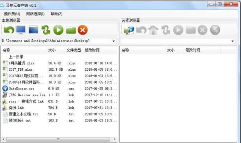The width and height of the screenshot is (241, 143).
Task: Select the JPEG Resizer.exe.lnk shortcut icon
Action: point(5,95)
